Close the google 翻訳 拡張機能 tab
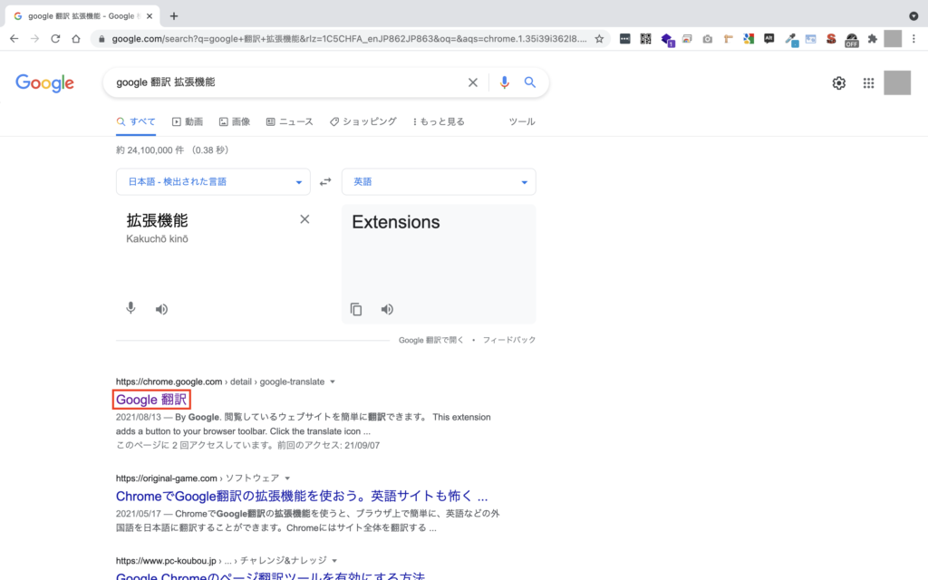This screenshot has height=580, width=928. (x=150, y=16)
